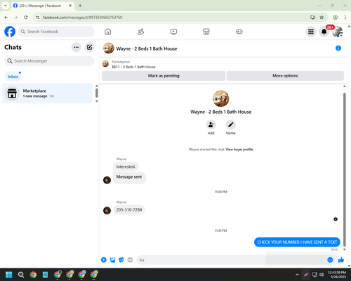Open View buyer profile link
351x281 pixels.
click(x=239, y=150)
